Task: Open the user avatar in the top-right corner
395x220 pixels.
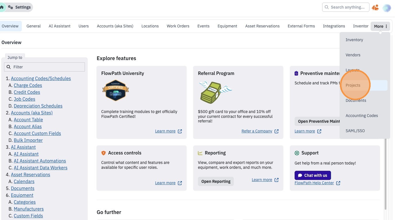Action: tap(387, 8)
